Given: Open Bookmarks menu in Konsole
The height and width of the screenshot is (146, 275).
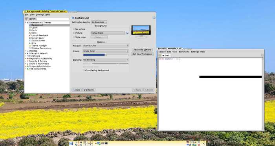Looking at the screenshot, I should [184, 52].
